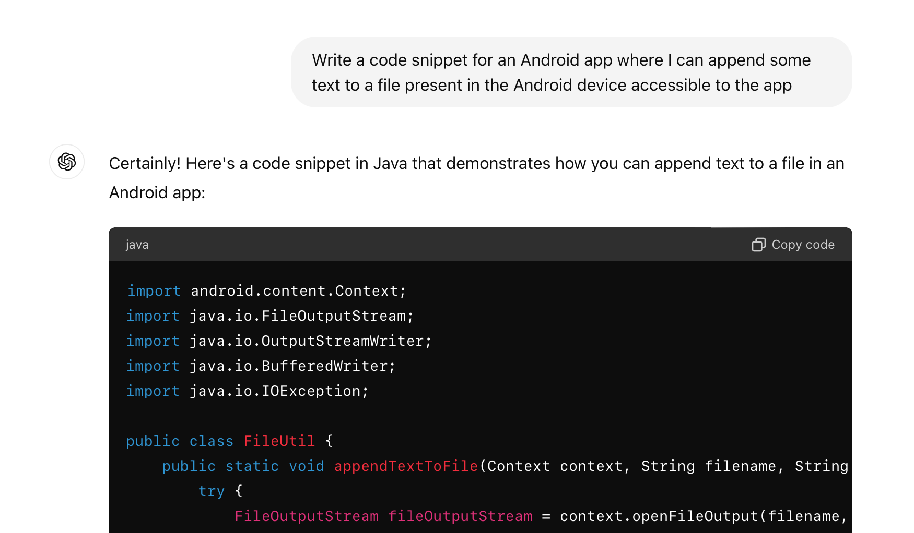Select the import android.content.Context line

click(x=266, y=290)
